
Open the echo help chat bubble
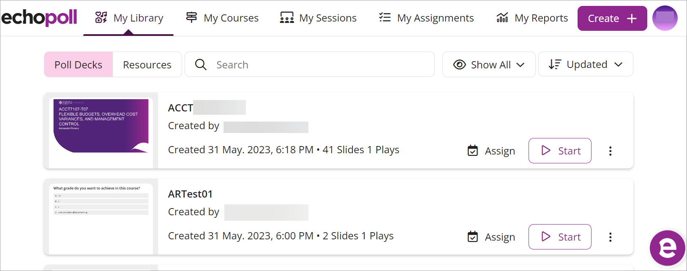pos(668,248)
